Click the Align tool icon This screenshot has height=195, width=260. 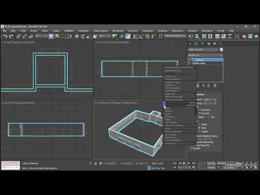click(x=197, y=36)
